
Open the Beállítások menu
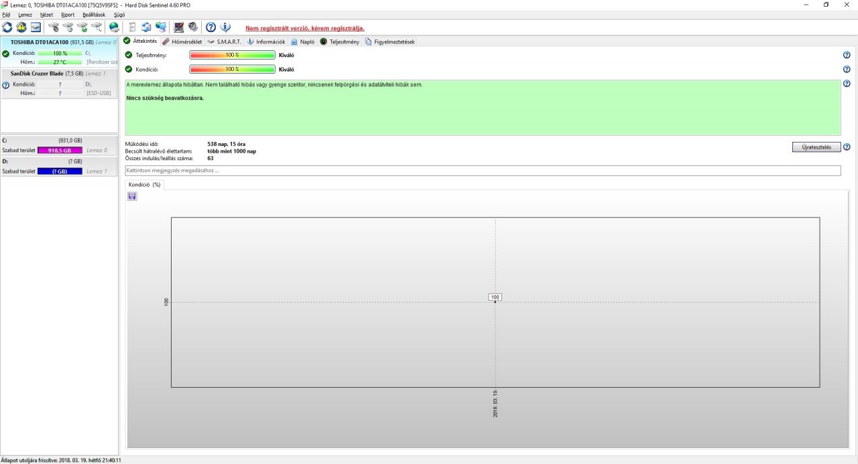coord(94,14)
